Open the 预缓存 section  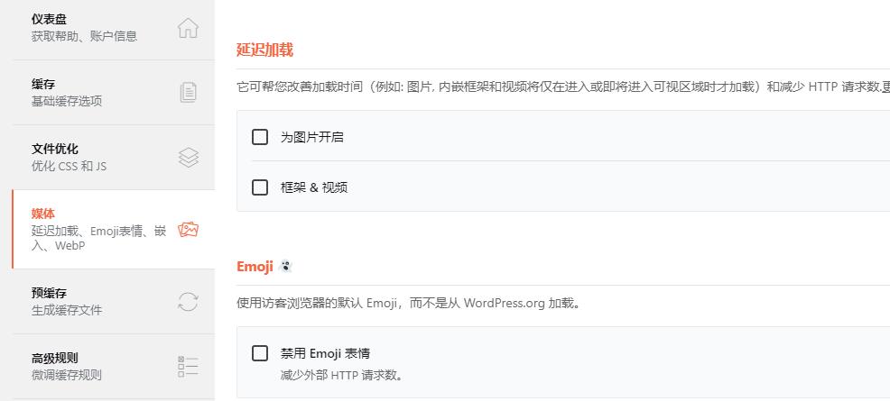click(x=114, y=301)
